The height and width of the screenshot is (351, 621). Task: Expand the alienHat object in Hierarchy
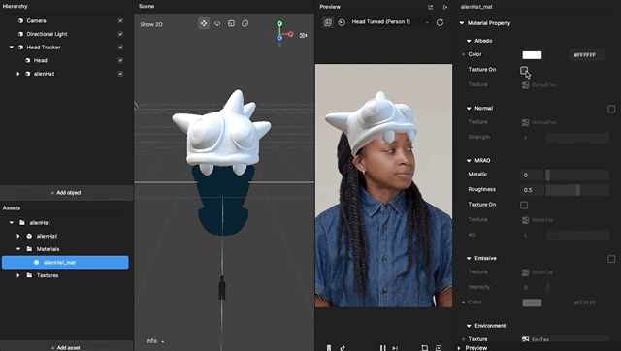[x=17, y=74]
